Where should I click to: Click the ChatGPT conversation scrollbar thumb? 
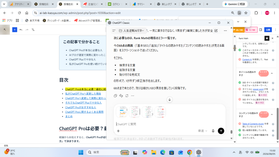pos(231,132)
